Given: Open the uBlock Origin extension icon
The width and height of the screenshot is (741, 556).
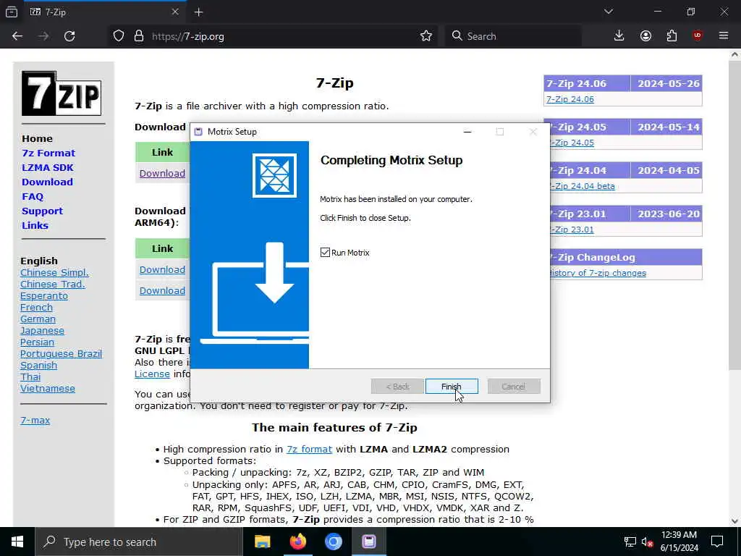Looking at the screenshot, I should pyautogui.click(x=698, y=36).
